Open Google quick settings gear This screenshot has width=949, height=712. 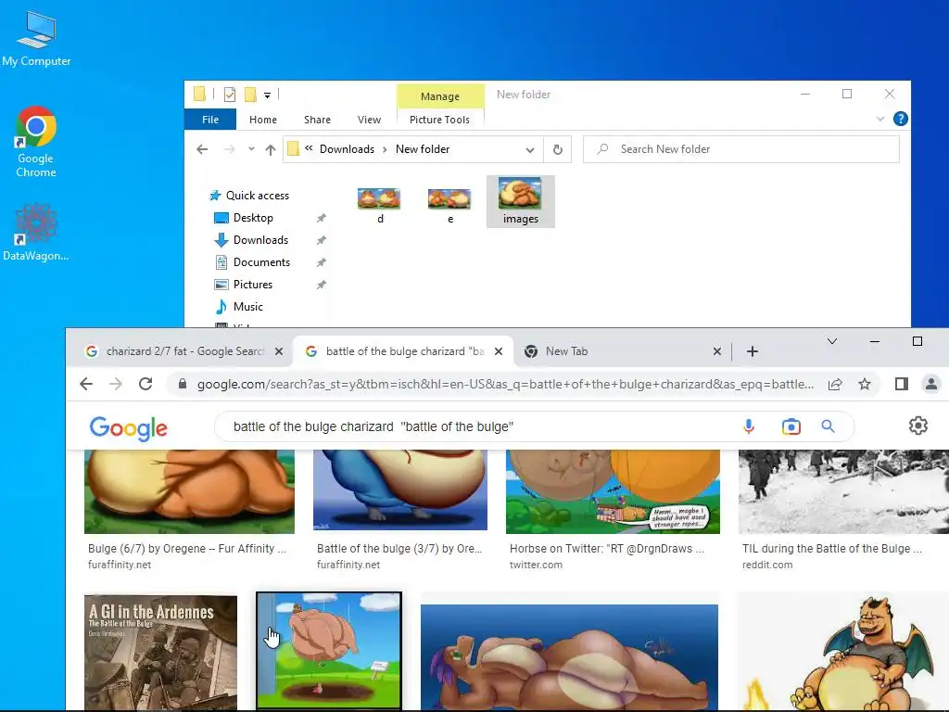coord(917,426)
